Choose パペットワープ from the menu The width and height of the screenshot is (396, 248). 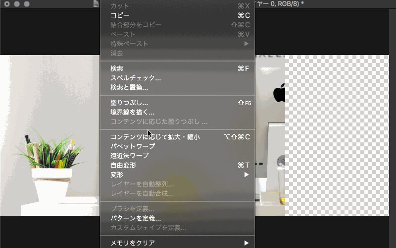pyautogui.click(x=177, y=146)
